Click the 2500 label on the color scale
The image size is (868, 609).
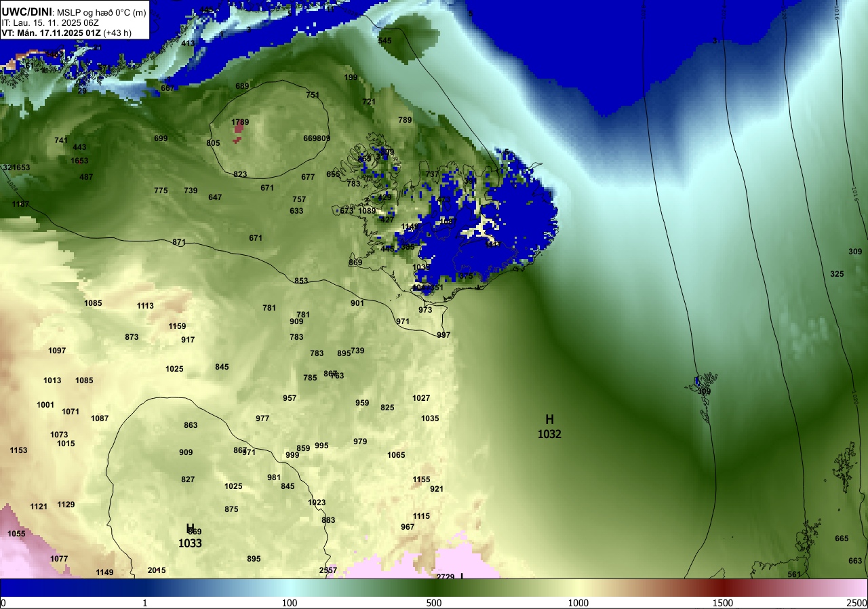858,603
